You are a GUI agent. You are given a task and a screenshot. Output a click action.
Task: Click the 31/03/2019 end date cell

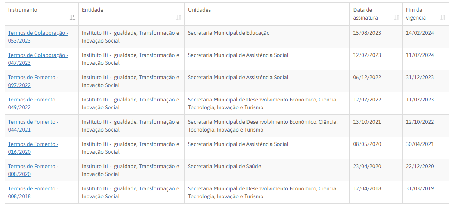click(420, 189)
